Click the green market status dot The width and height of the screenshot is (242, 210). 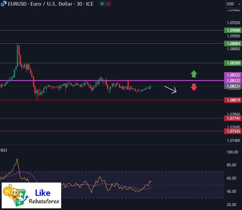pos(102,4)
